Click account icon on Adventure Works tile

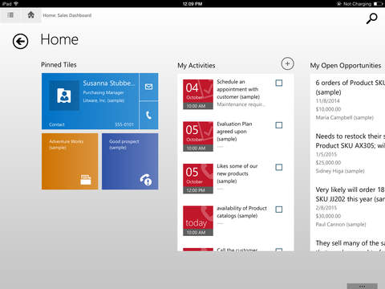[x=86, y=180]
